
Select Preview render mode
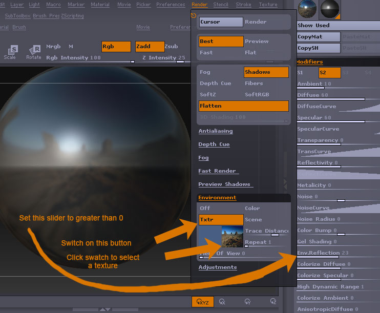257,41
